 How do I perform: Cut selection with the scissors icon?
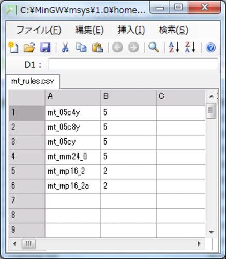coord(65,47)
